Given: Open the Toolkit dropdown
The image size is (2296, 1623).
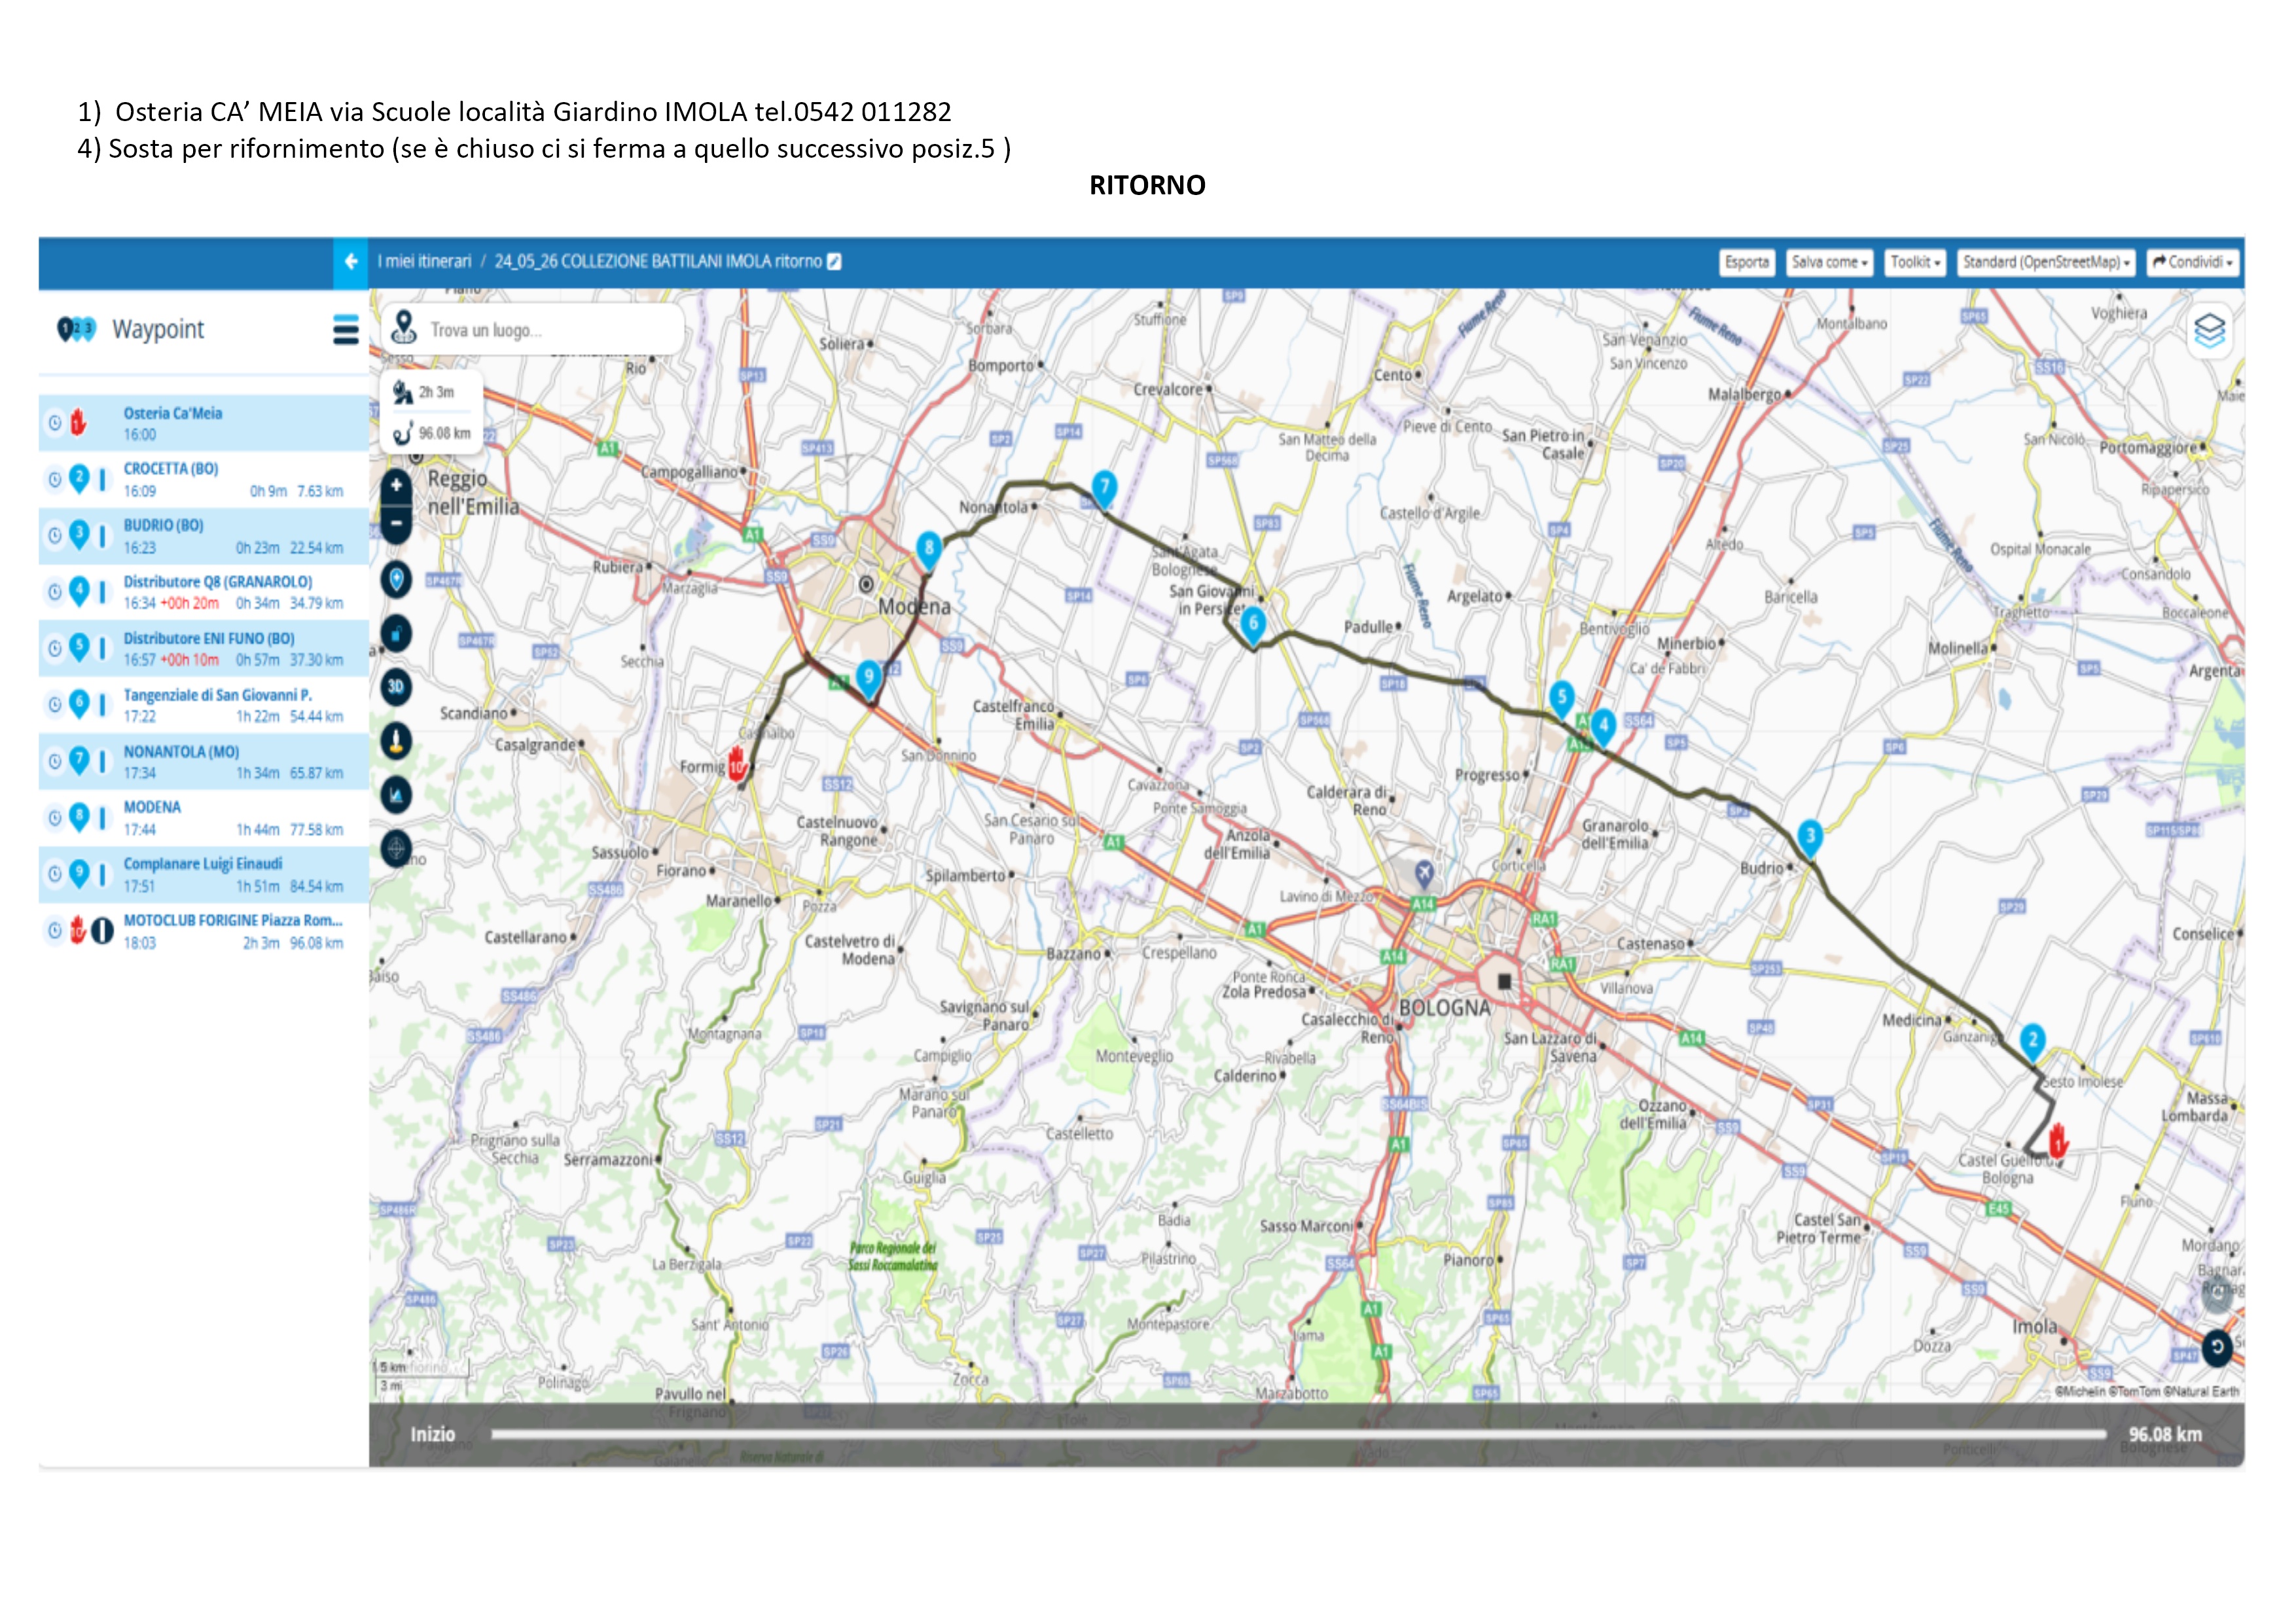Looking at the screenshot, I should pyautogui.click(x=1915, y=262).
